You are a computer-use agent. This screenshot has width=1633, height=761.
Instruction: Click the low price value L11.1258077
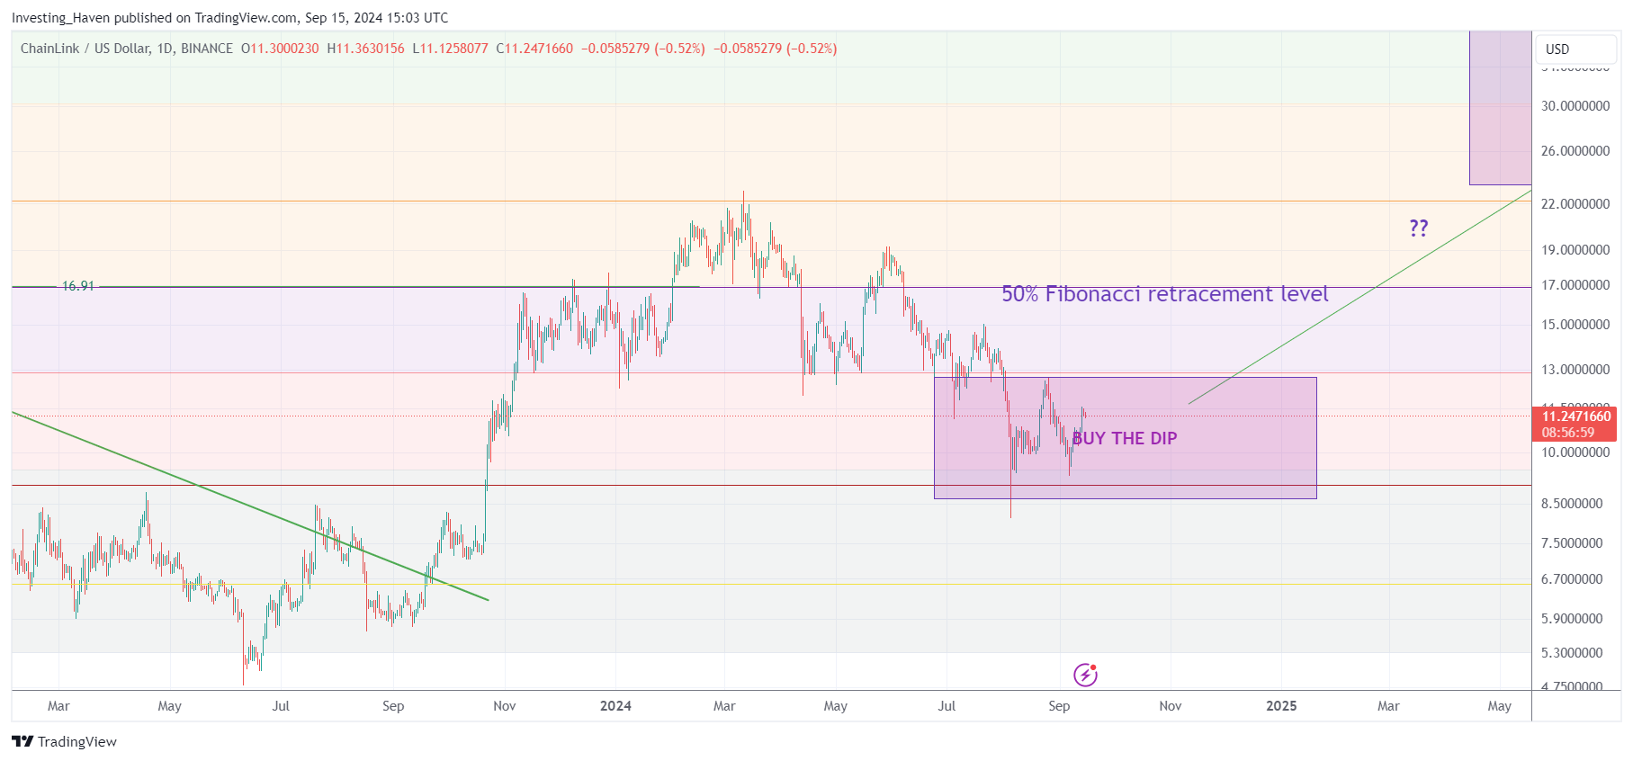pyautogui.click(x=450, y=49)
